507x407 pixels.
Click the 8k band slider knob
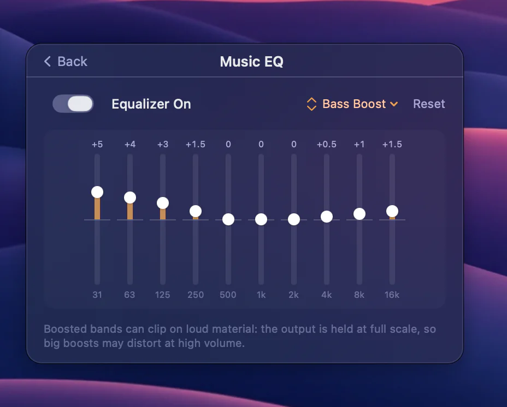pyautogui.click(x=359, y=214)
